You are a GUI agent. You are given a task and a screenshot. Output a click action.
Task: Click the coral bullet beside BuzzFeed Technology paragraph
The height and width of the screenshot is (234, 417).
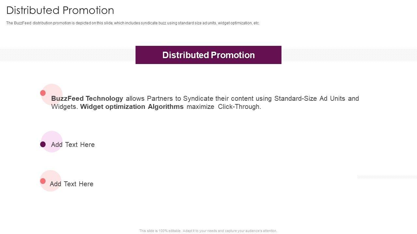click(43, 93)
